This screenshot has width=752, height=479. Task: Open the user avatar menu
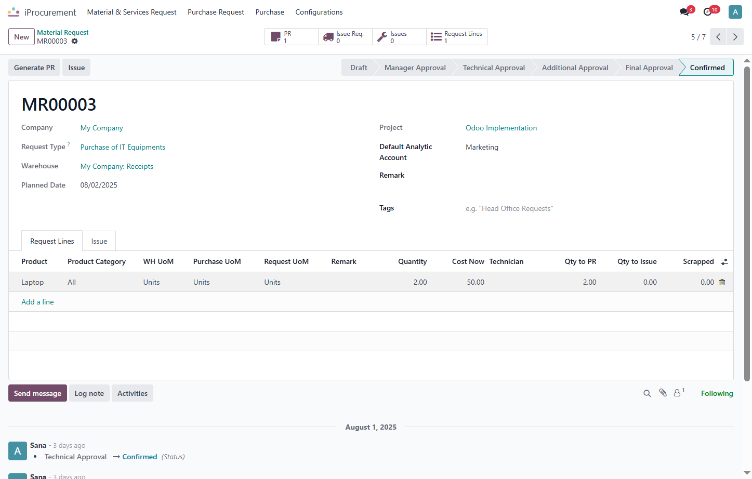735,12
